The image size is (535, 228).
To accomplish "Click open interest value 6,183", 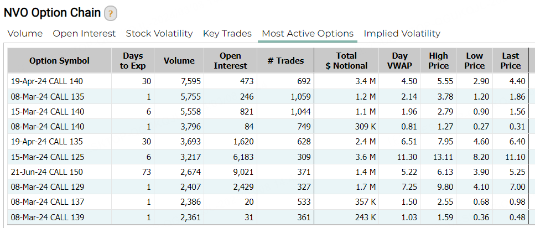I will coord(243,157).
